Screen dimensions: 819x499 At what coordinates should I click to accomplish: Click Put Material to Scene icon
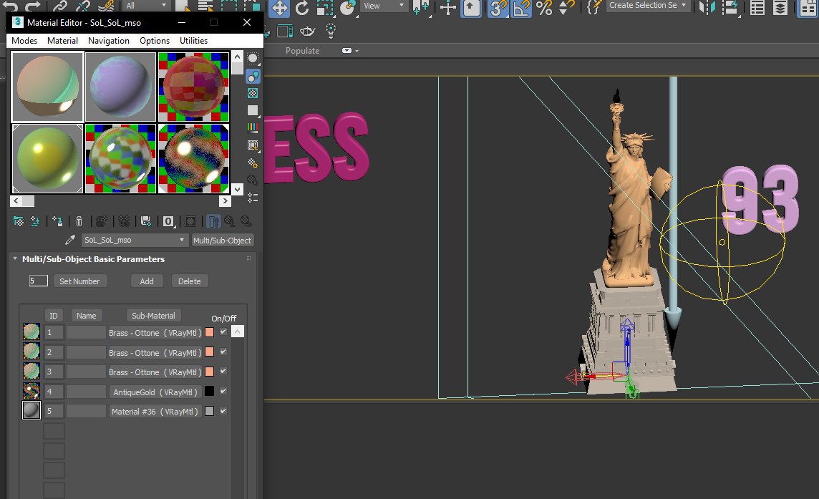tap(35, 221)
